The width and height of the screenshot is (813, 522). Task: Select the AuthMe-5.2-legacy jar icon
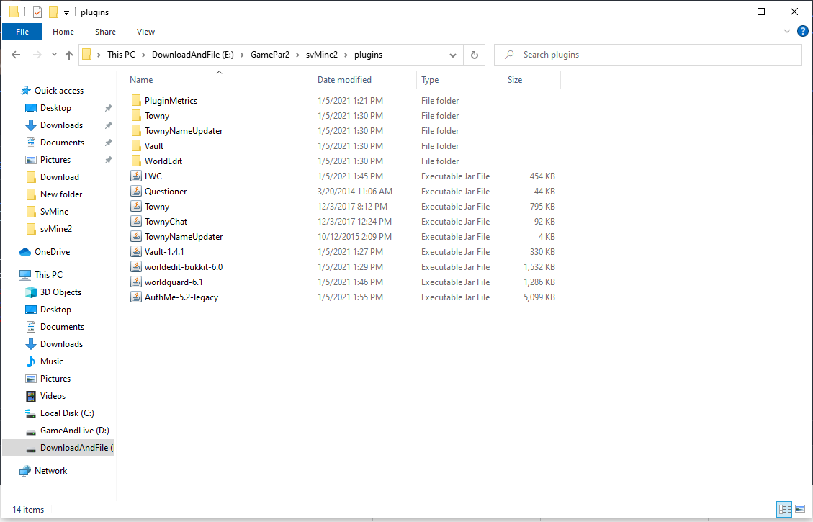click(x=136, y=297)
